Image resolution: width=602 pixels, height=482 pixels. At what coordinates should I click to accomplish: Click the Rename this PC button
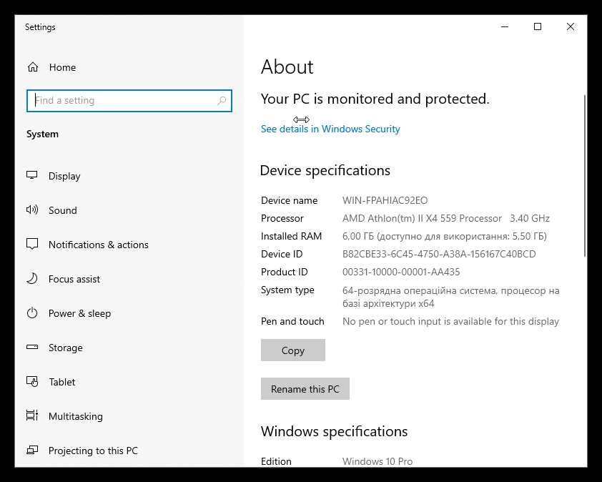(305, 389)
